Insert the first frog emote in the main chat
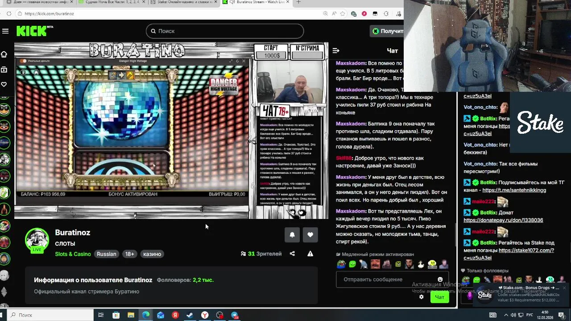This screenshot has width=571, height=321. point(341,264)
